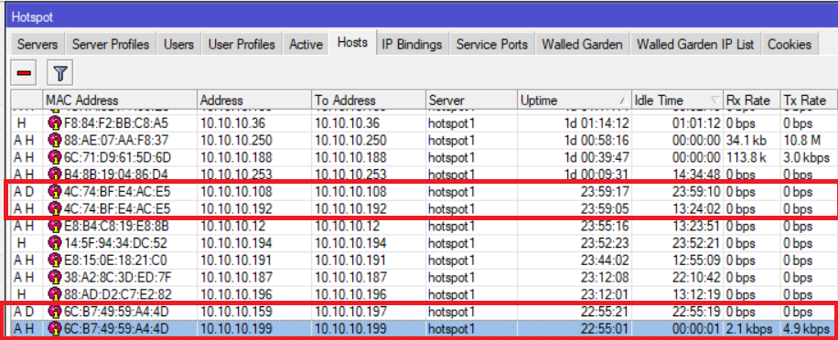Click host icon for 38:A2:8C:3D:ED:7F
The image size is (838, 340).
coord(55,277)
